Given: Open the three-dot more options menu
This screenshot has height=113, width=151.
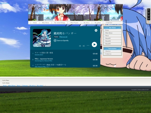Looking at the screenshot, I should point(88,45).
